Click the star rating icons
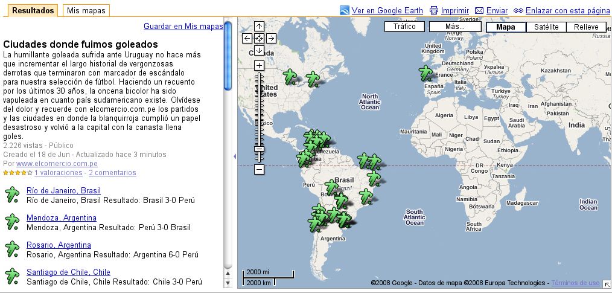The image size is (612, 293). click(x=18, y=172)
